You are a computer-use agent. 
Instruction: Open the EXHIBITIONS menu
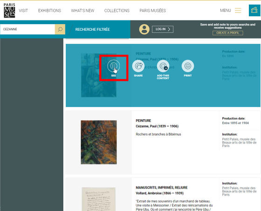(49, 11)
